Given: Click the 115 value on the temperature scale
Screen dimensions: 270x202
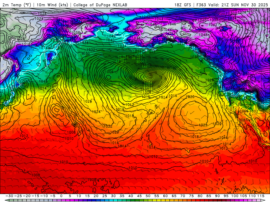Looking at the screenshot, I should click(x=261, y=196).
